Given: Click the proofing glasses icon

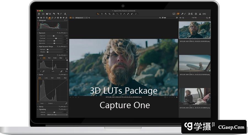Looking at the screenshot, I should tap(204, 14).
